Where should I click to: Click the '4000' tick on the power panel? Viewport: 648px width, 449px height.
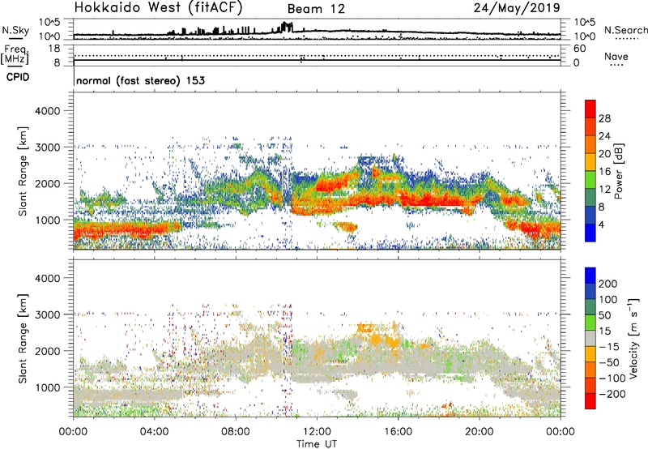pyautogui.click(x=47, y=110)
